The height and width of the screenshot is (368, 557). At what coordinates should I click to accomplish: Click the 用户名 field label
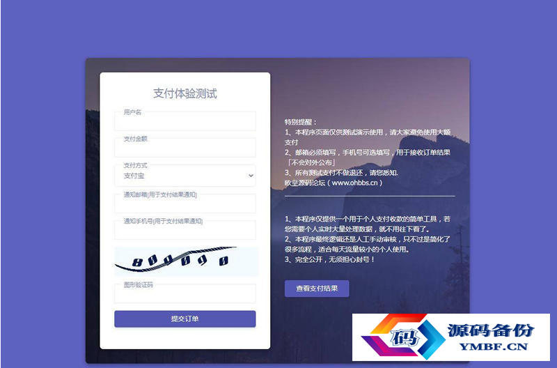132,112
